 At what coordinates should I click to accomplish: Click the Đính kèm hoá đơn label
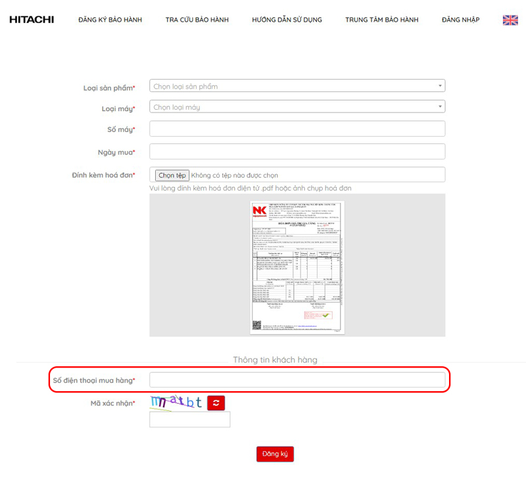pos(103,175)
